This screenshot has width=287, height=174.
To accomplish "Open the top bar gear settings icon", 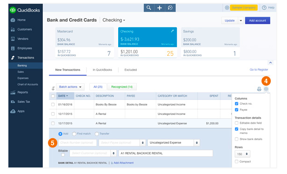I will [227, 8].
